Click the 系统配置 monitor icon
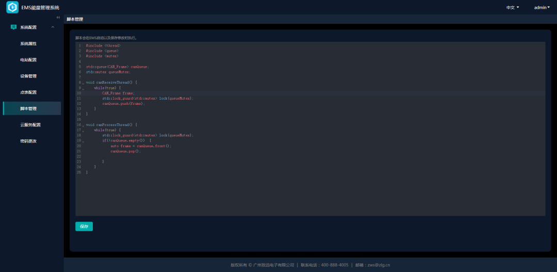 (14, 27)
